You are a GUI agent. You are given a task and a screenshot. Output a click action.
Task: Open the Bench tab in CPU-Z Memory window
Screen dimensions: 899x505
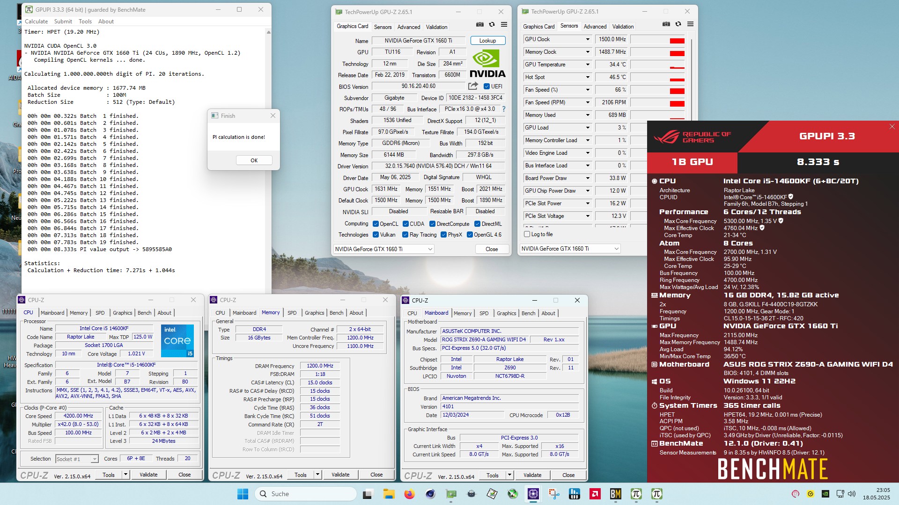[336, 313]
